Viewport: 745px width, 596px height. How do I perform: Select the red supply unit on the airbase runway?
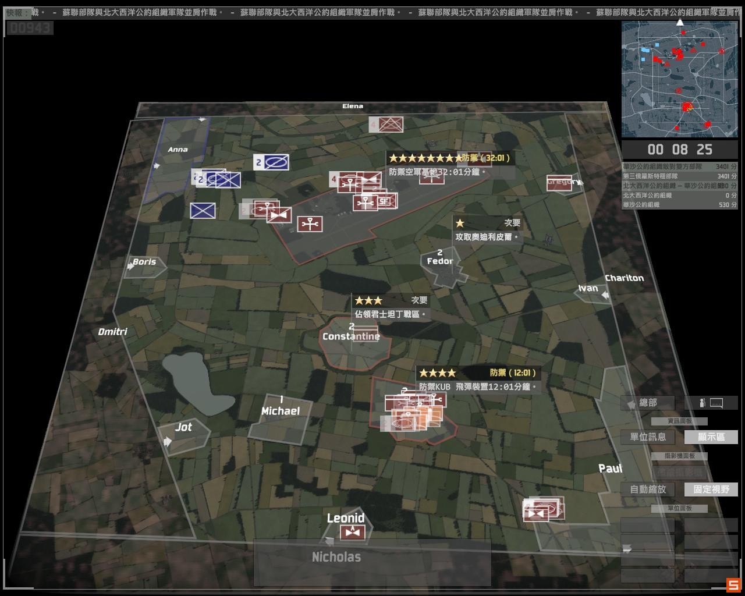coord(310,223)
